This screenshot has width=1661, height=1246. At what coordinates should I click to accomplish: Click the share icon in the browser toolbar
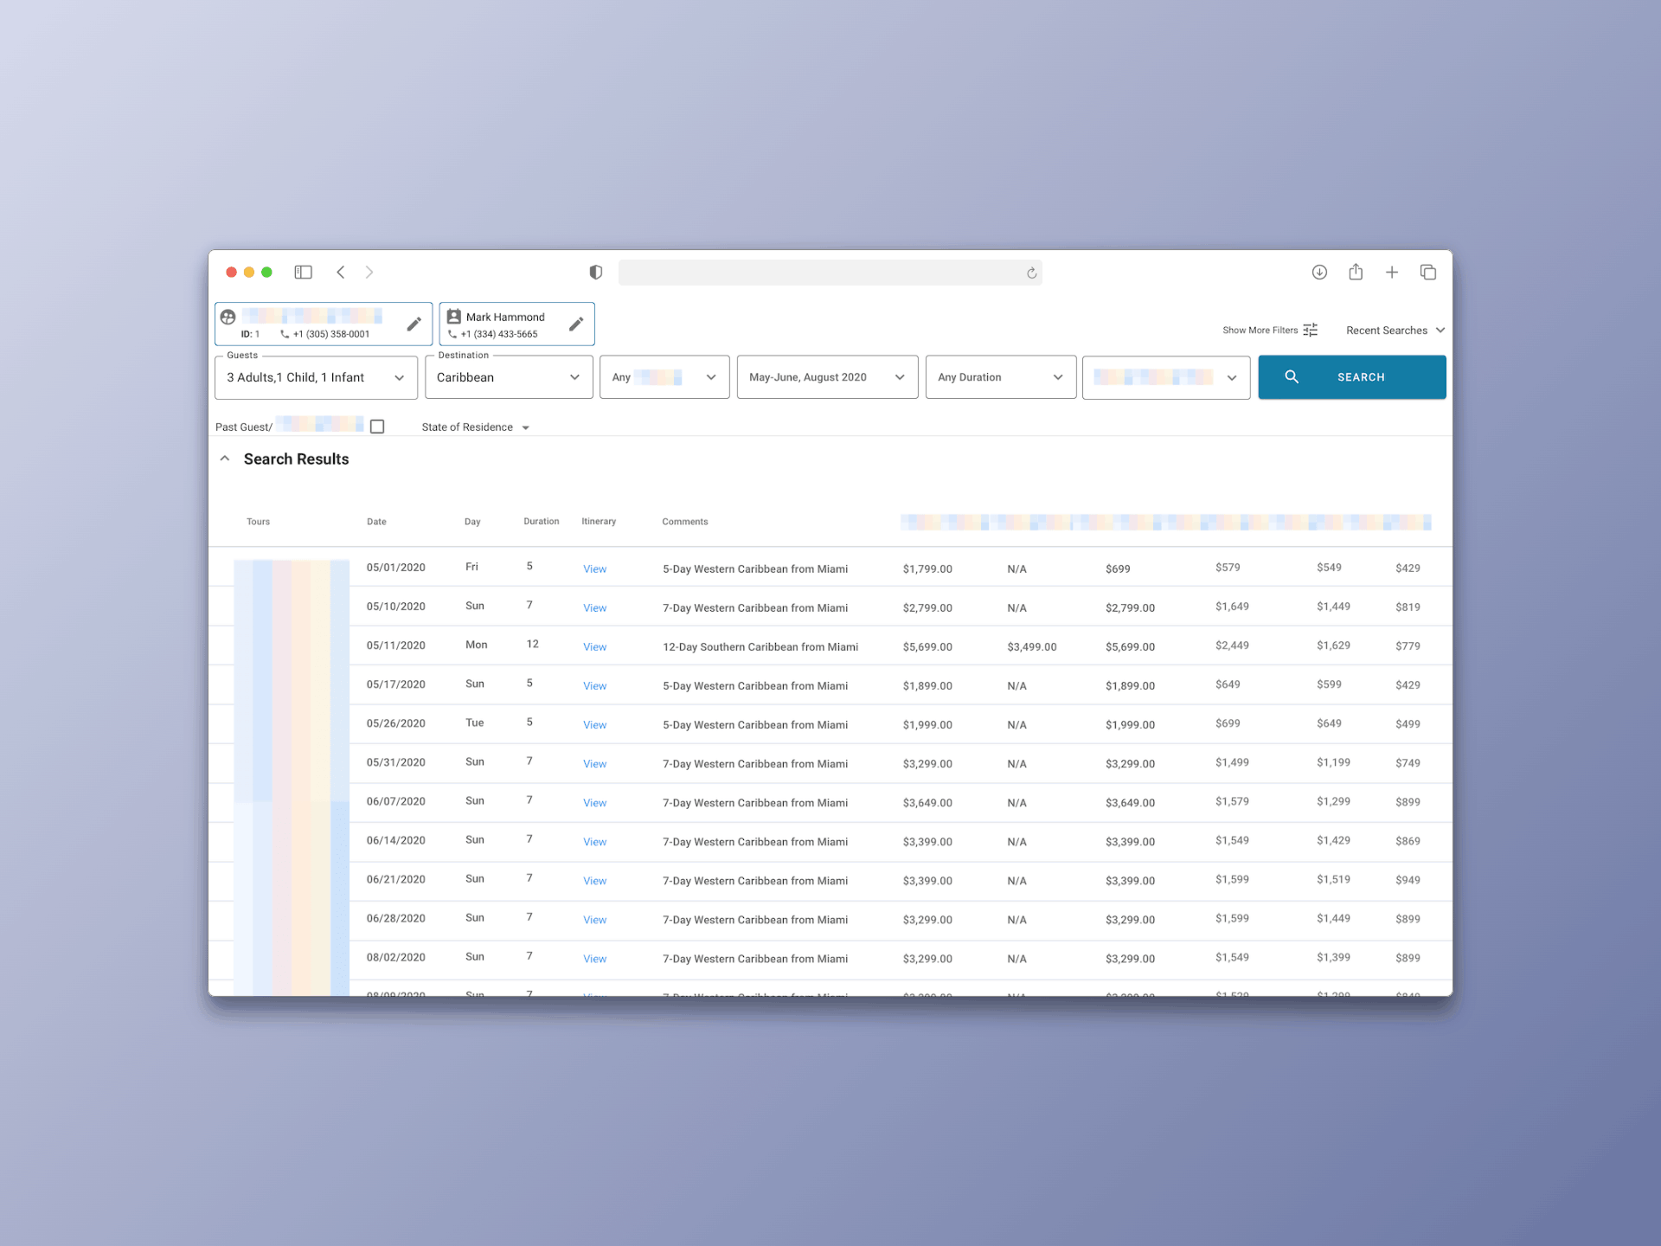click(1356, 272)
